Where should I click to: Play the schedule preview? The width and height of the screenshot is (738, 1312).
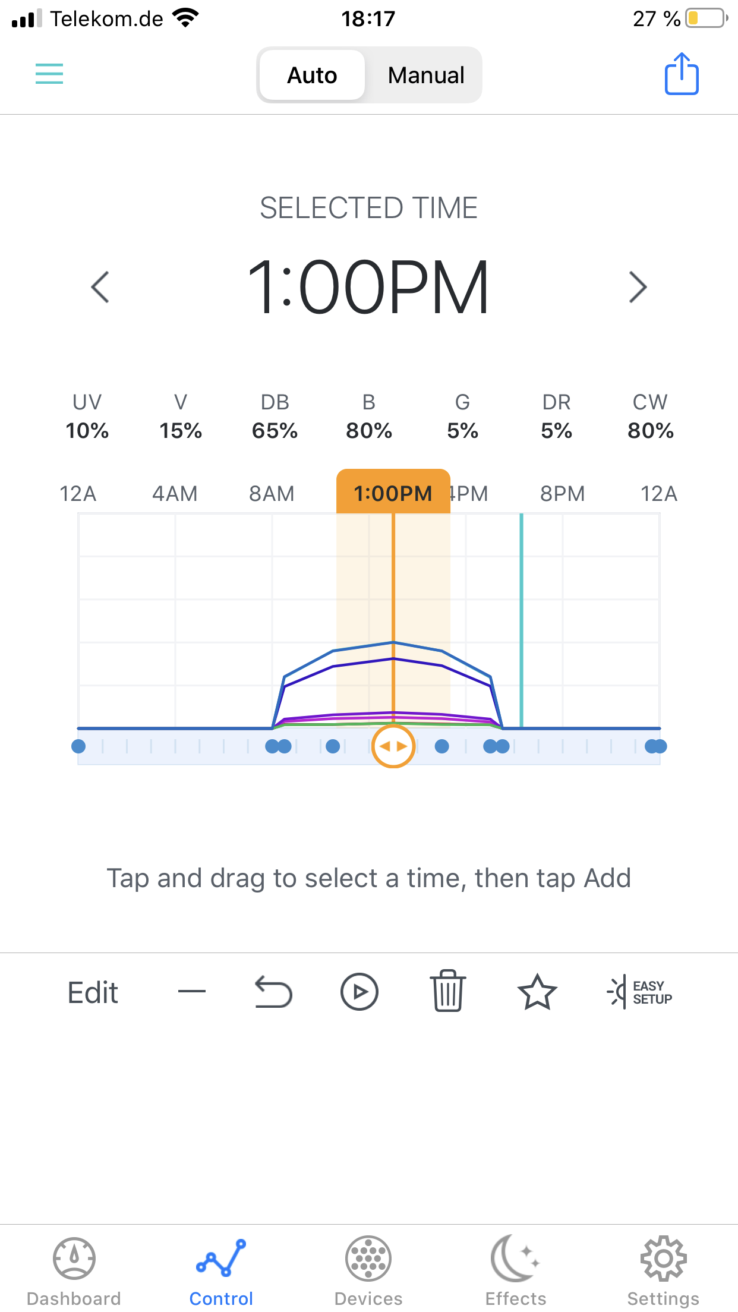point(359,992)
